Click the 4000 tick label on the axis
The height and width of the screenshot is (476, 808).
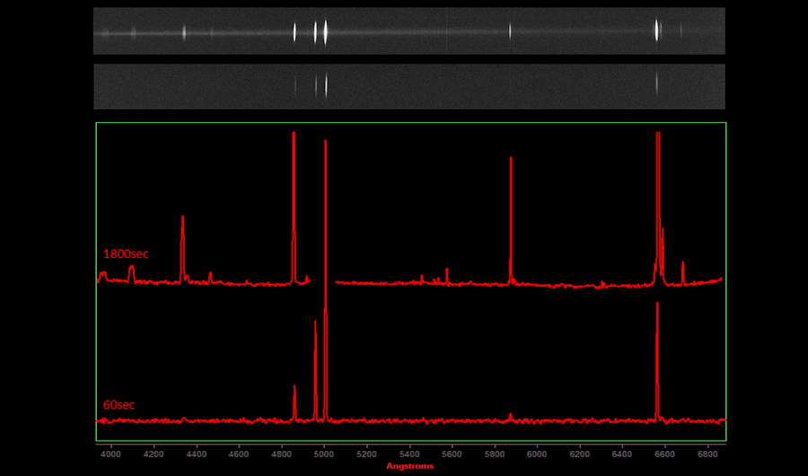click(x=111, y=453)
